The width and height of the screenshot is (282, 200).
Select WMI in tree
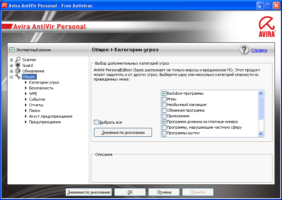[33, 94]
